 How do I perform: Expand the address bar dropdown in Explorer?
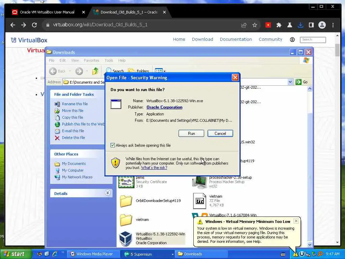tap(290, 82)
